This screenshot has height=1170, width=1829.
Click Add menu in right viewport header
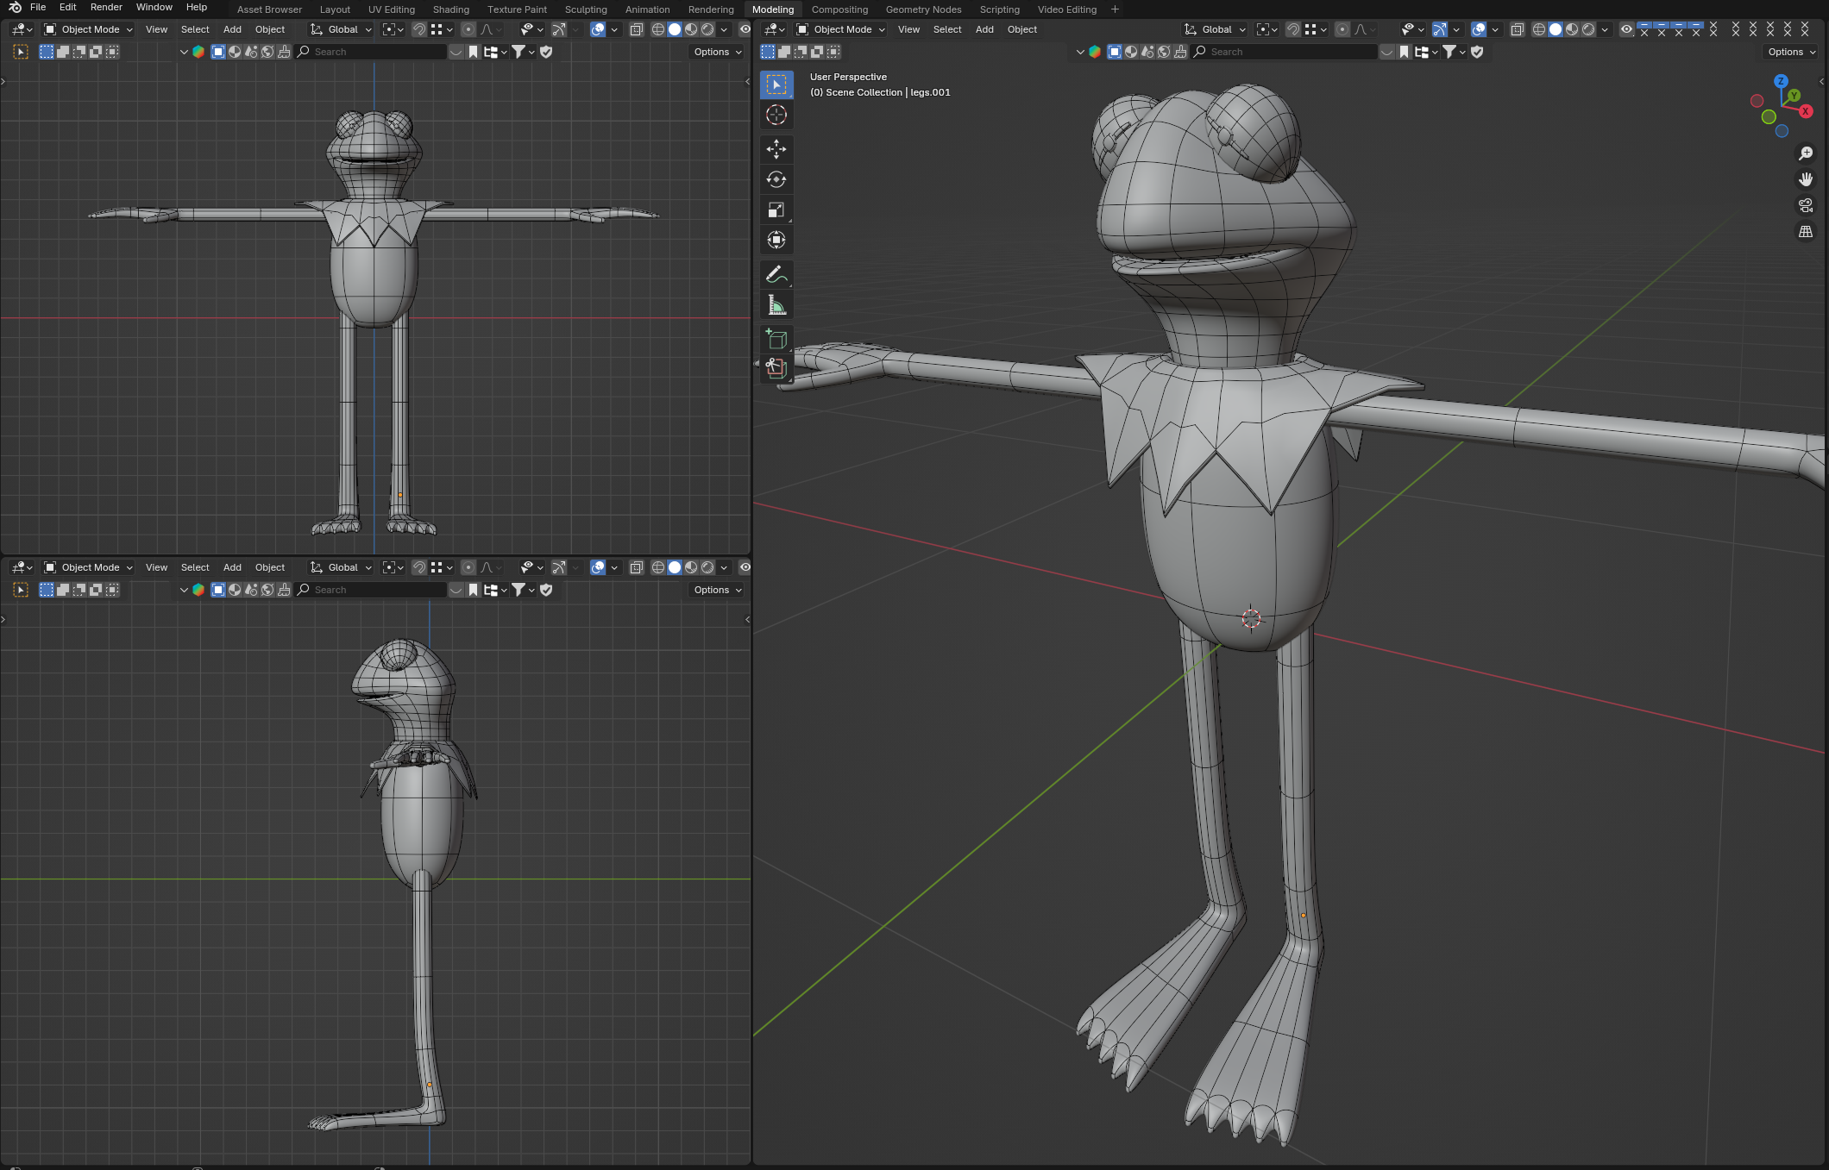984,29
